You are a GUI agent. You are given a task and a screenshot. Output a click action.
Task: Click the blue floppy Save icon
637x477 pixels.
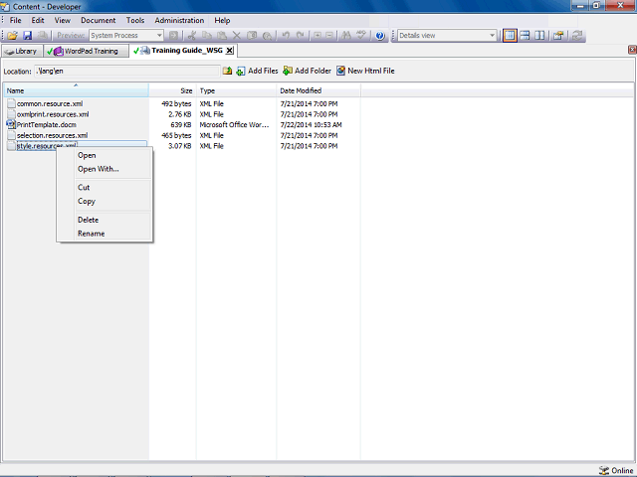tap(27, 36)
